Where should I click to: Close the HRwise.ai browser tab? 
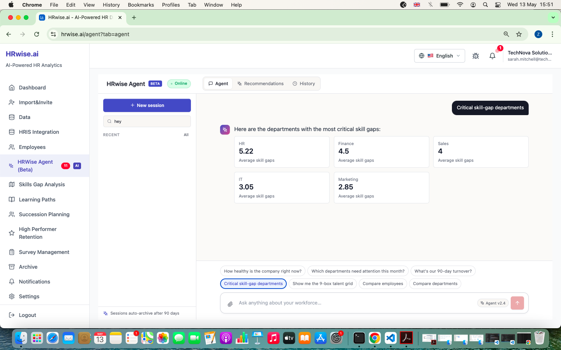tap(120, 17)
